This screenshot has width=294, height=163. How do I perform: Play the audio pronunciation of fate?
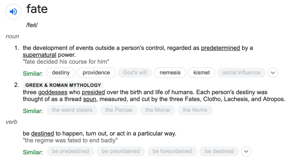(x=13, y=12)
